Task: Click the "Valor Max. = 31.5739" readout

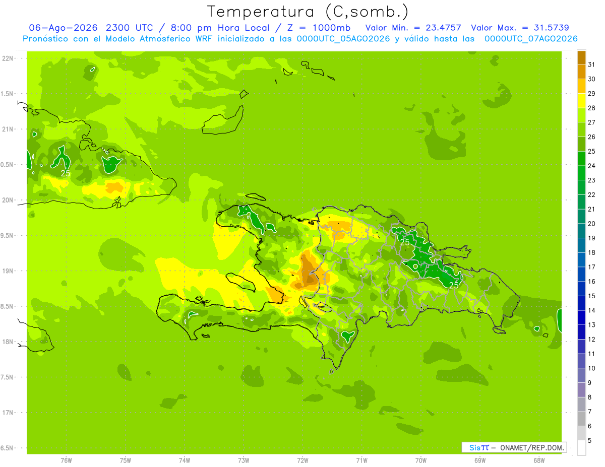Action: point(520,28)
